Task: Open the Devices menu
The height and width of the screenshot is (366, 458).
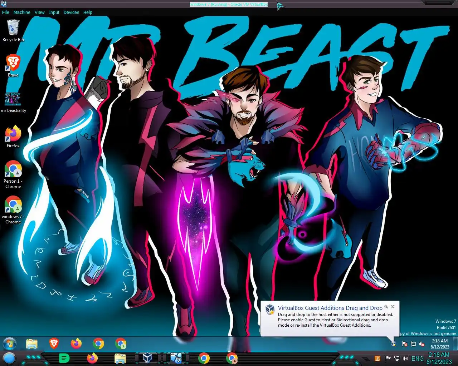Action: click(x=71, y=12)
